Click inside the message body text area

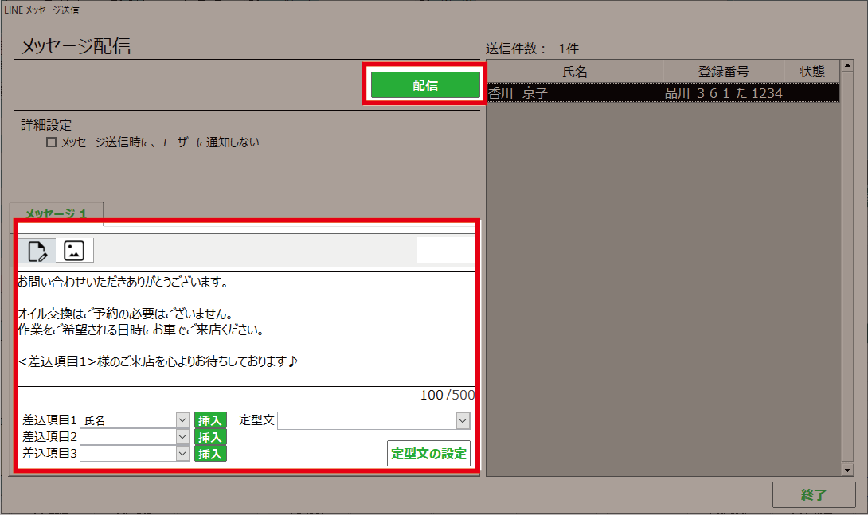[x=246, y=329]
